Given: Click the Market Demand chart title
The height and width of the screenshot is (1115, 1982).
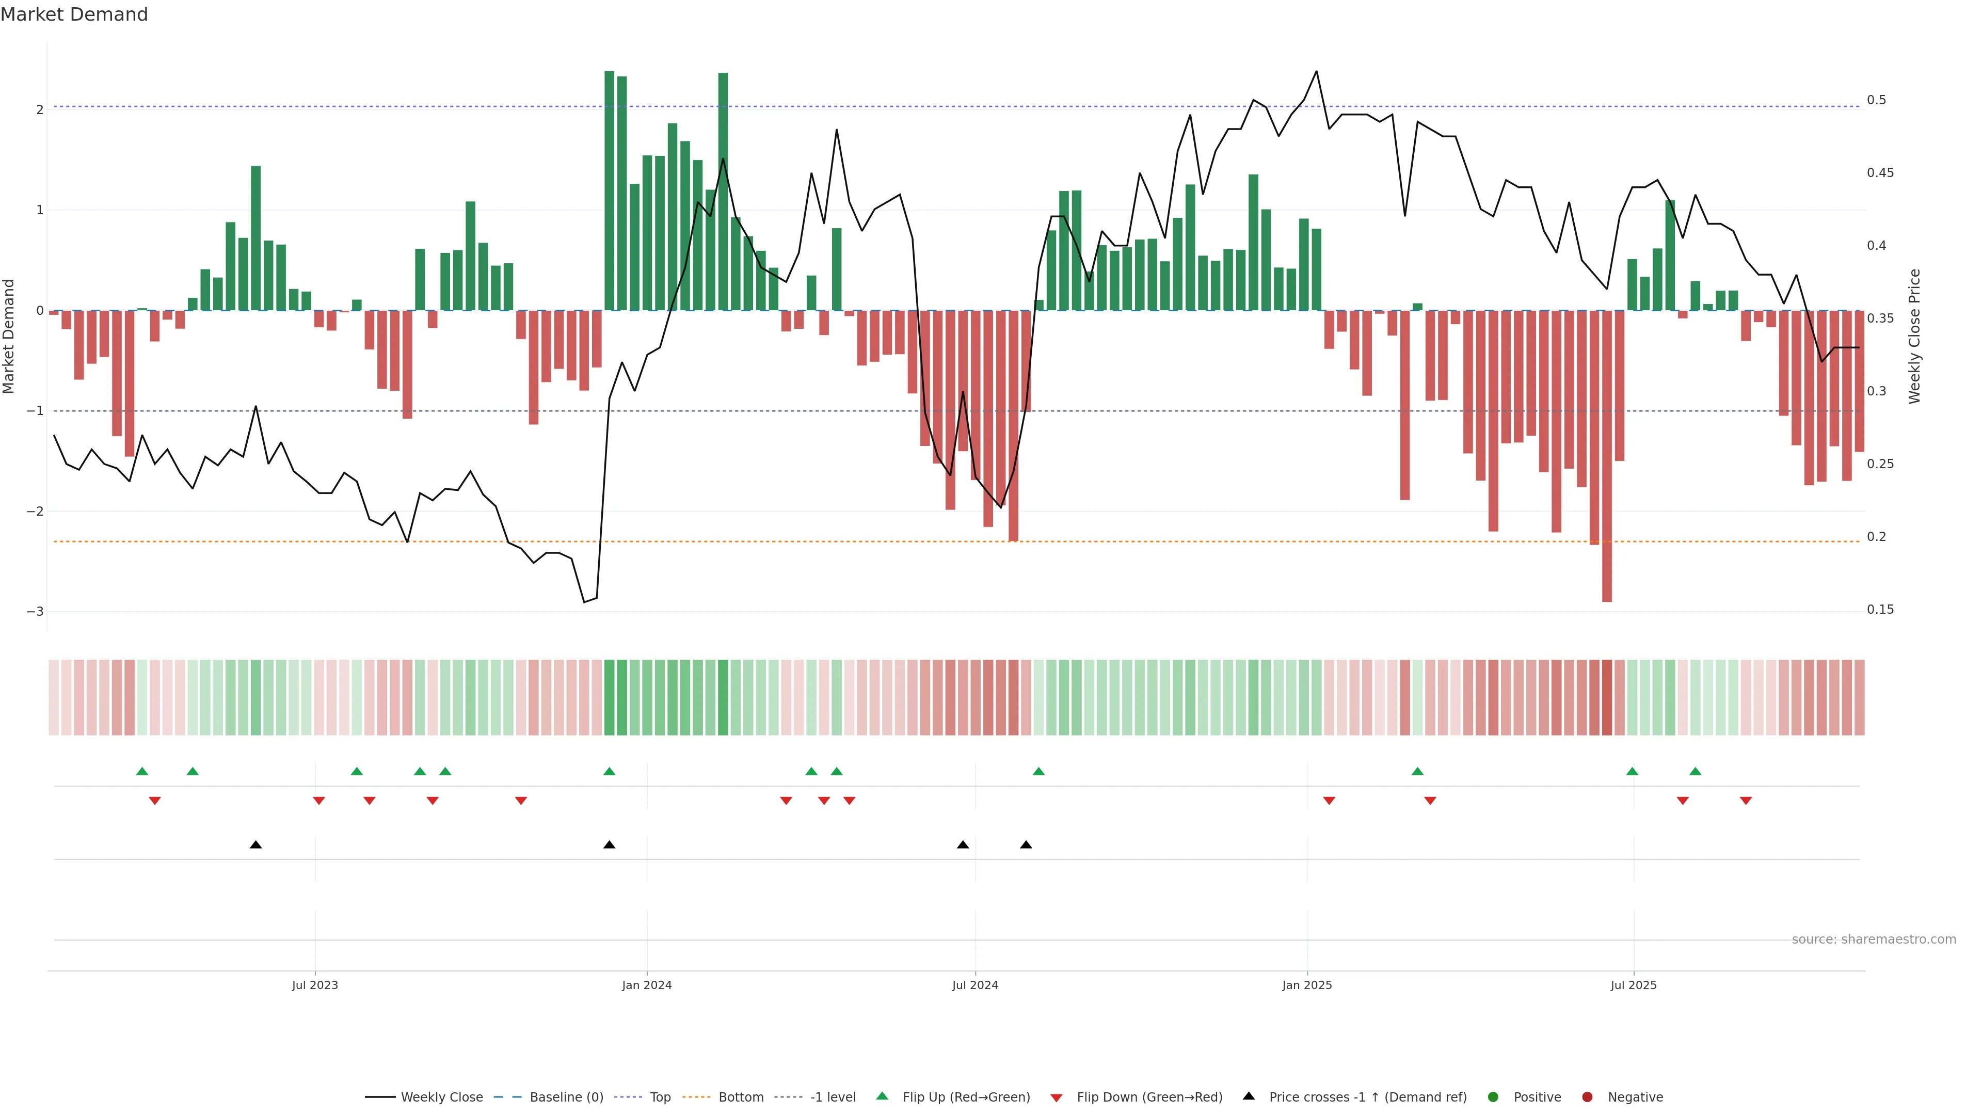Looking at the screenshot, I should [x=74, y=14].
